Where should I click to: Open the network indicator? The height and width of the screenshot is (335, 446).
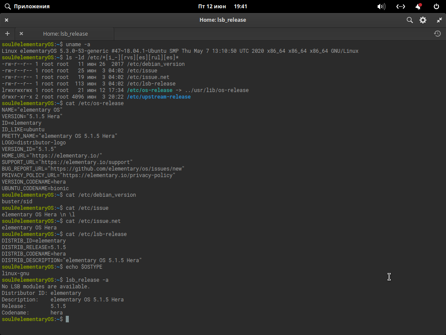pos(401,6)
